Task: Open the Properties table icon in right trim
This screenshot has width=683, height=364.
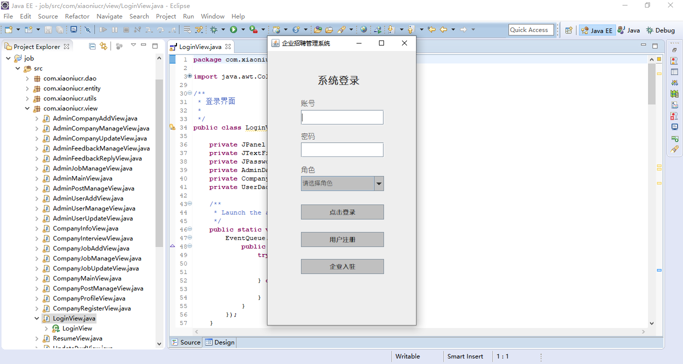Action: [x=674, y=71]
